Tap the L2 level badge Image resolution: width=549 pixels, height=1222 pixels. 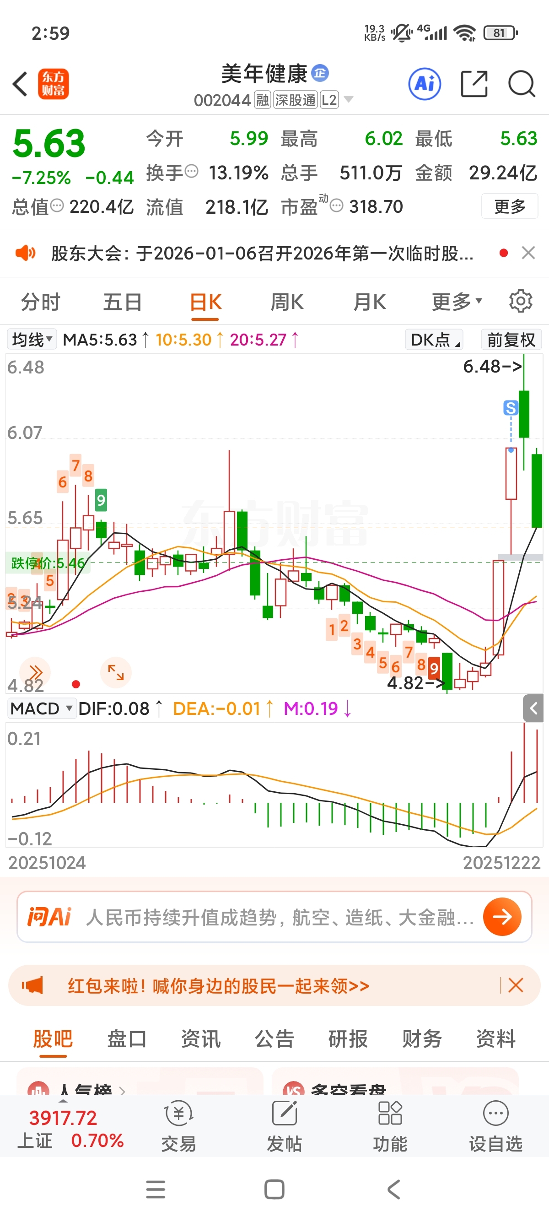click(x=329, y=100)
